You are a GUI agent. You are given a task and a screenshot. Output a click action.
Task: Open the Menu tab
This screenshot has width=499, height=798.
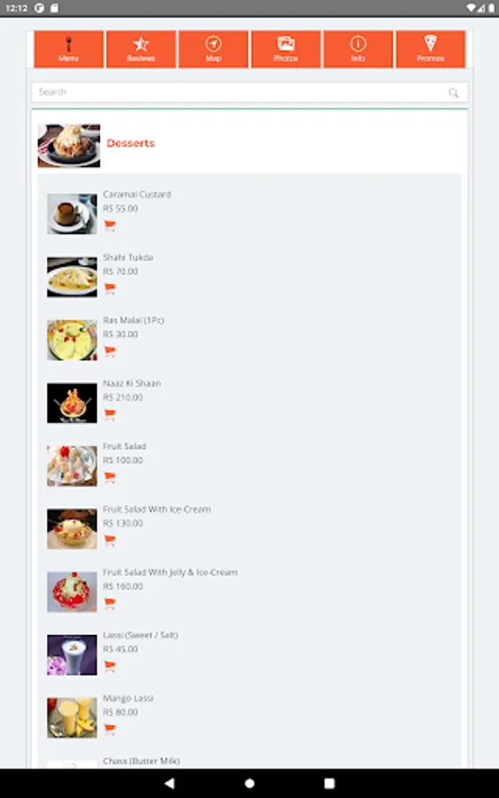tap(68, 49)
